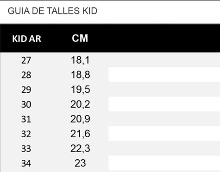Select size 31 in the table
The height and width of the screenshot is (172, 220).
tap(26, 119)
